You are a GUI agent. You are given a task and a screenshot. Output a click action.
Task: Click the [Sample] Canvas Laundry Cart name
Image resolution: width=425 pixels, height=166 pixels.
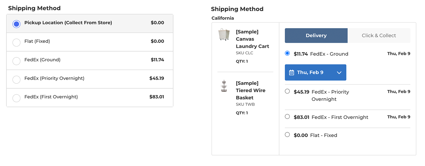[x=252, y=39]
